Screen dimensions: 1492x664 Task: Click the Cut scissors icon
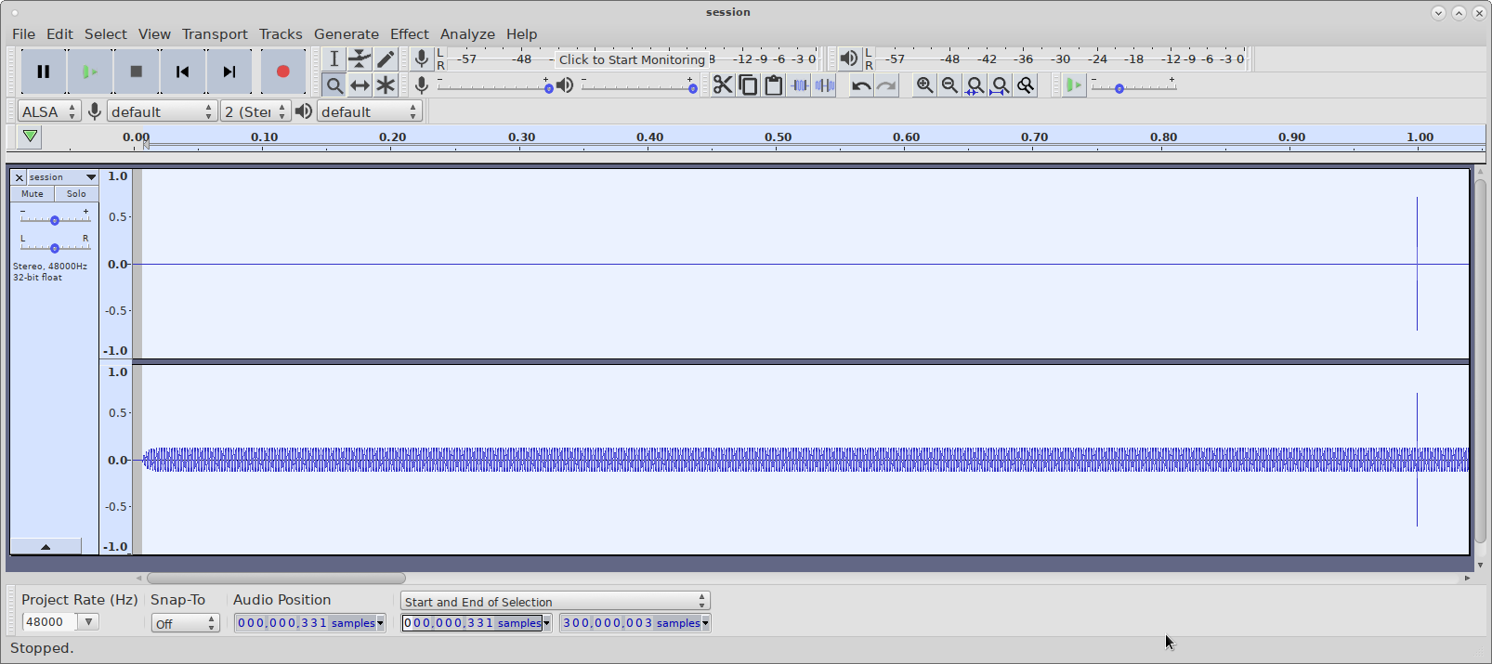pos(722,85)
